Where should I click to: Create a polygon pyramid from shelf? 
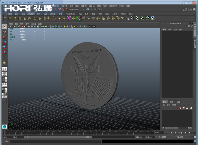pyautogui.click(x=40, y=18)
